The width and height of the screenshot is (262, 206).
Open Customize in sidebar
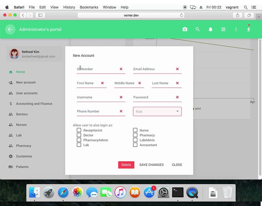[24, 156]
